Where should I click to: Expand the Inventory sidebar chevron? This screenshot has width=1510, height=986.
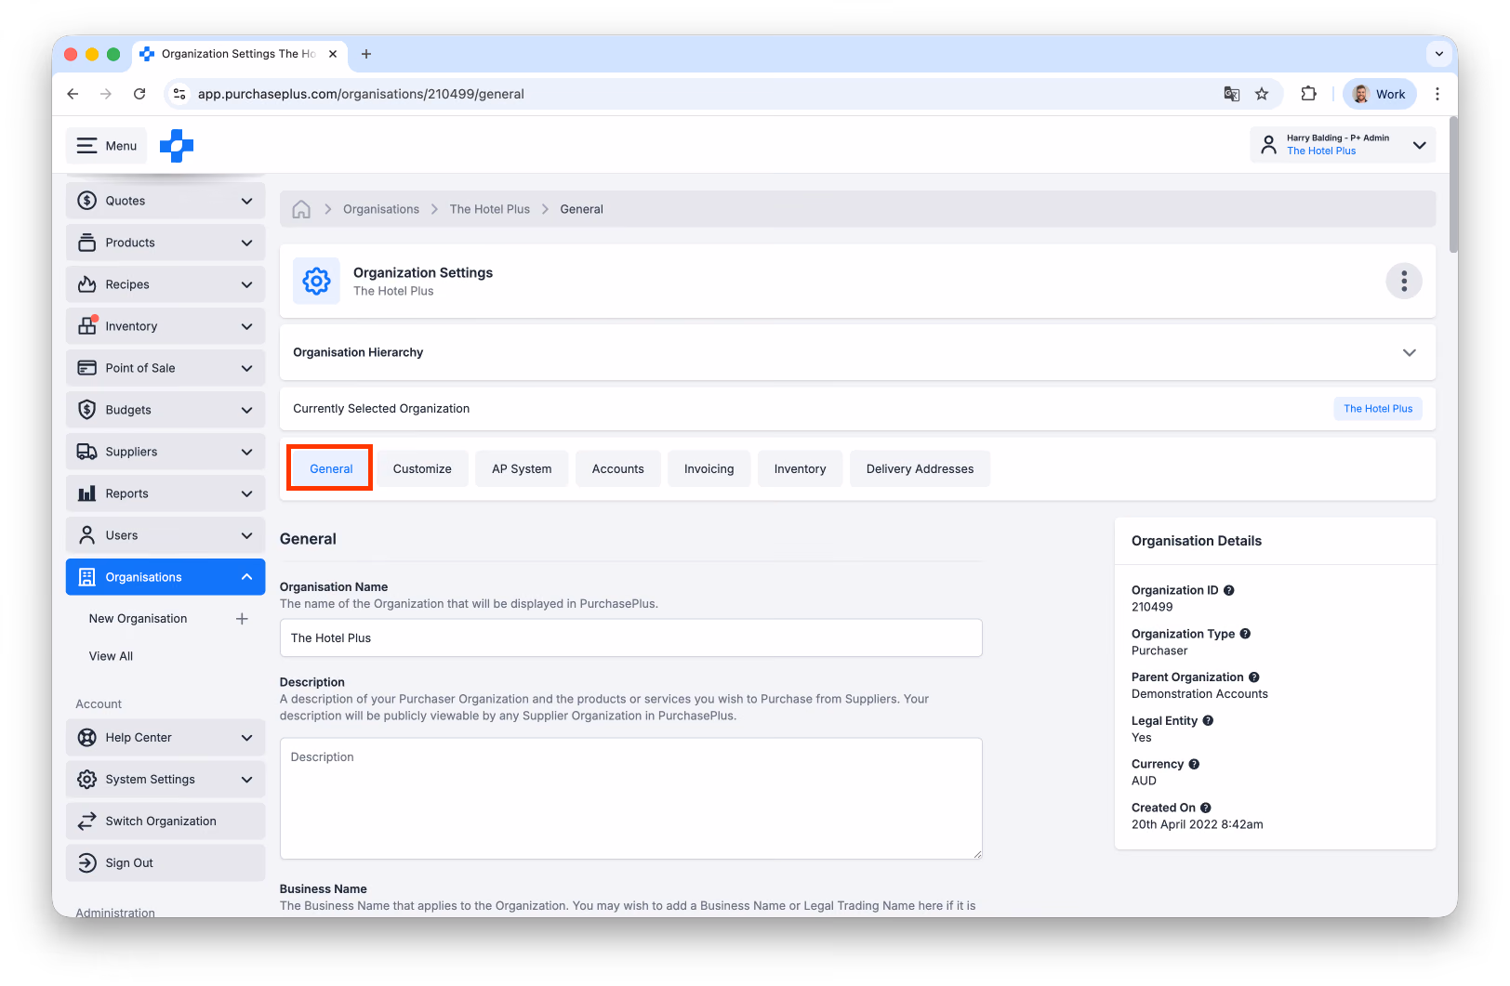coord(246,326)
